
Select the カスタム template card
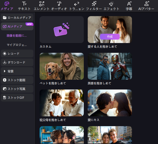point(62,29)
